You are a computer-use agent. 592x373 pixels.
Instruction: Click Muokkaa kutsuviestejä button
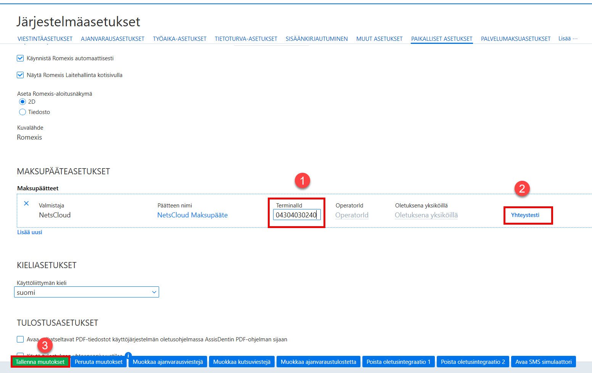click(x=242, y=362)
